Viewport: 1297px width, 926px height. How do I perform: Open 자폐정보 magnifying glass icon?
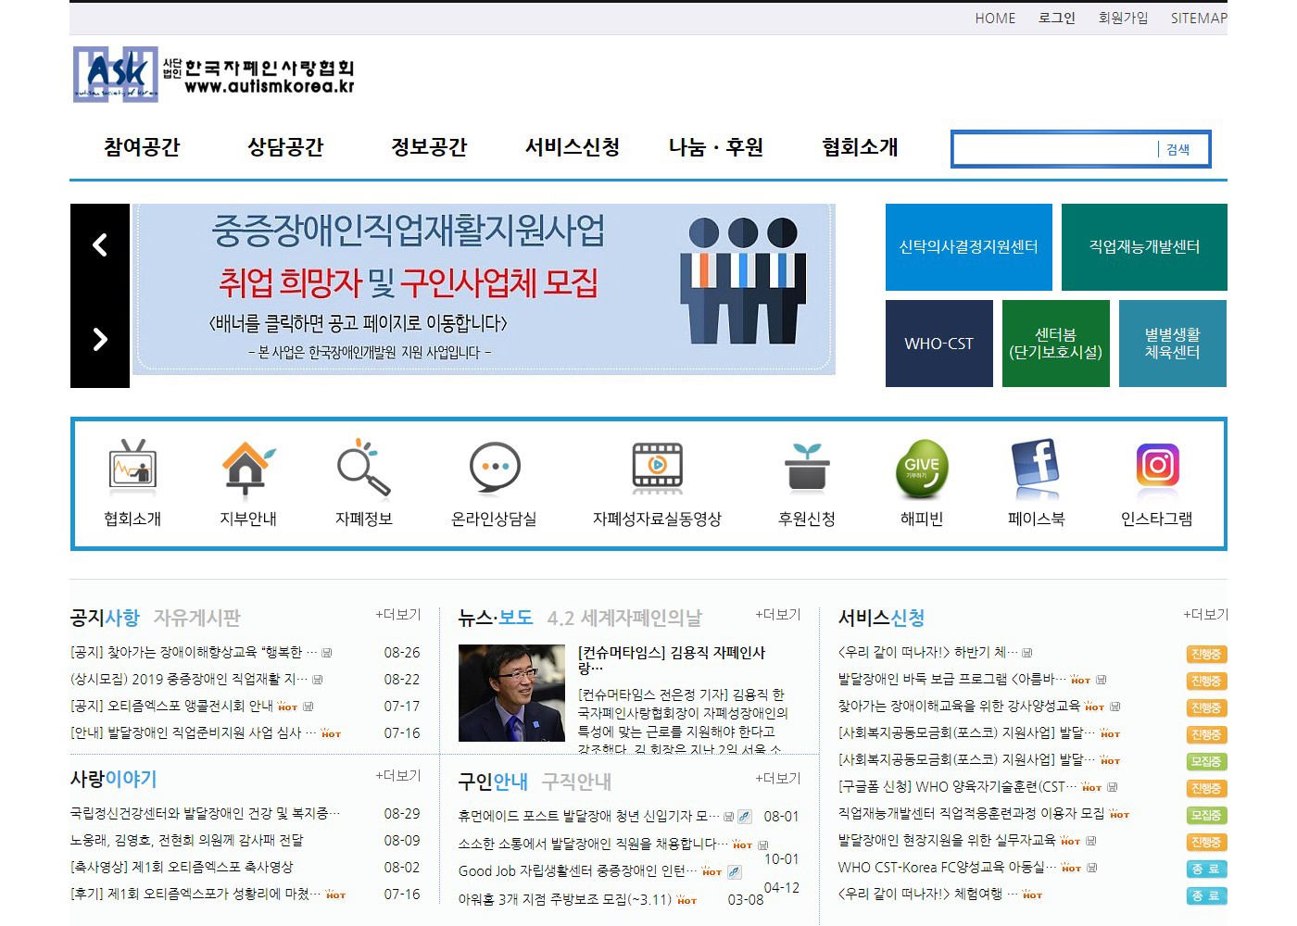pos(363,468)
